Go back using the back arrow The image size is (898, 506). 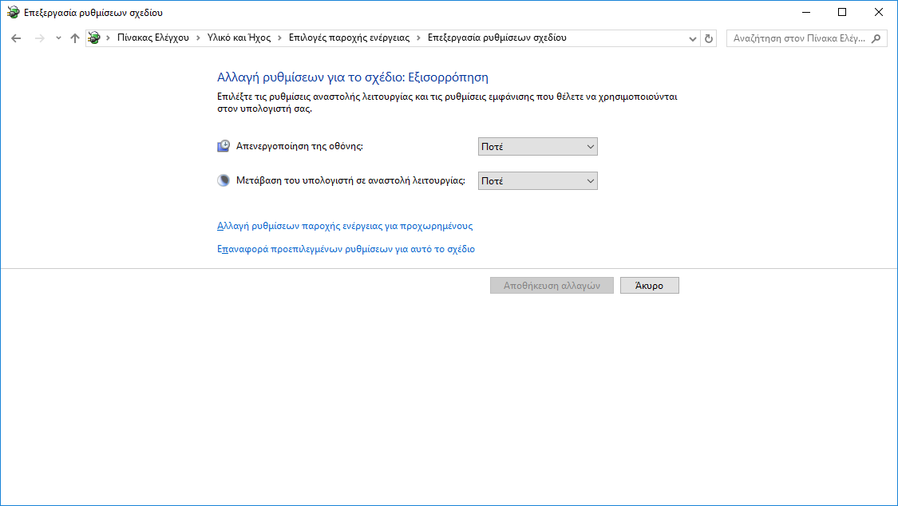pyautogui.click(x=16, y=38)
